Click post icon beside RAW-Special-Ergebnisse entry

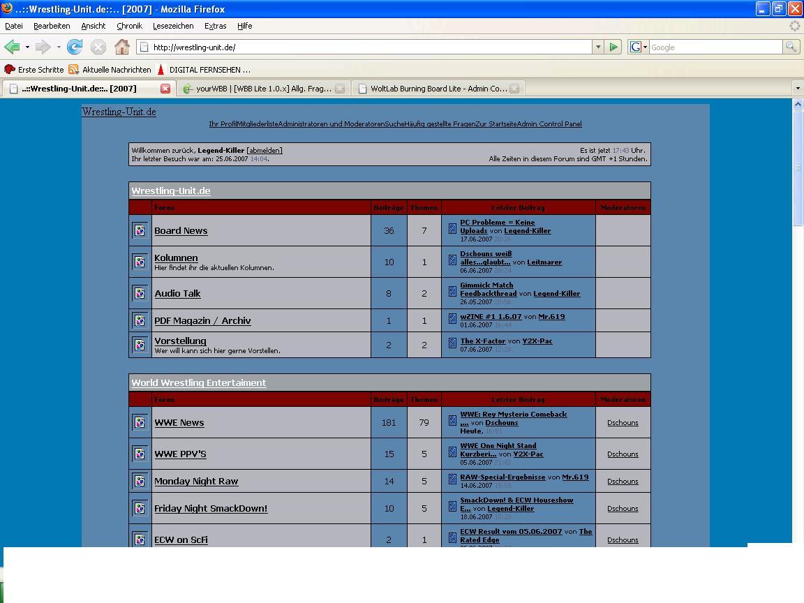click(x=452, y=479)
